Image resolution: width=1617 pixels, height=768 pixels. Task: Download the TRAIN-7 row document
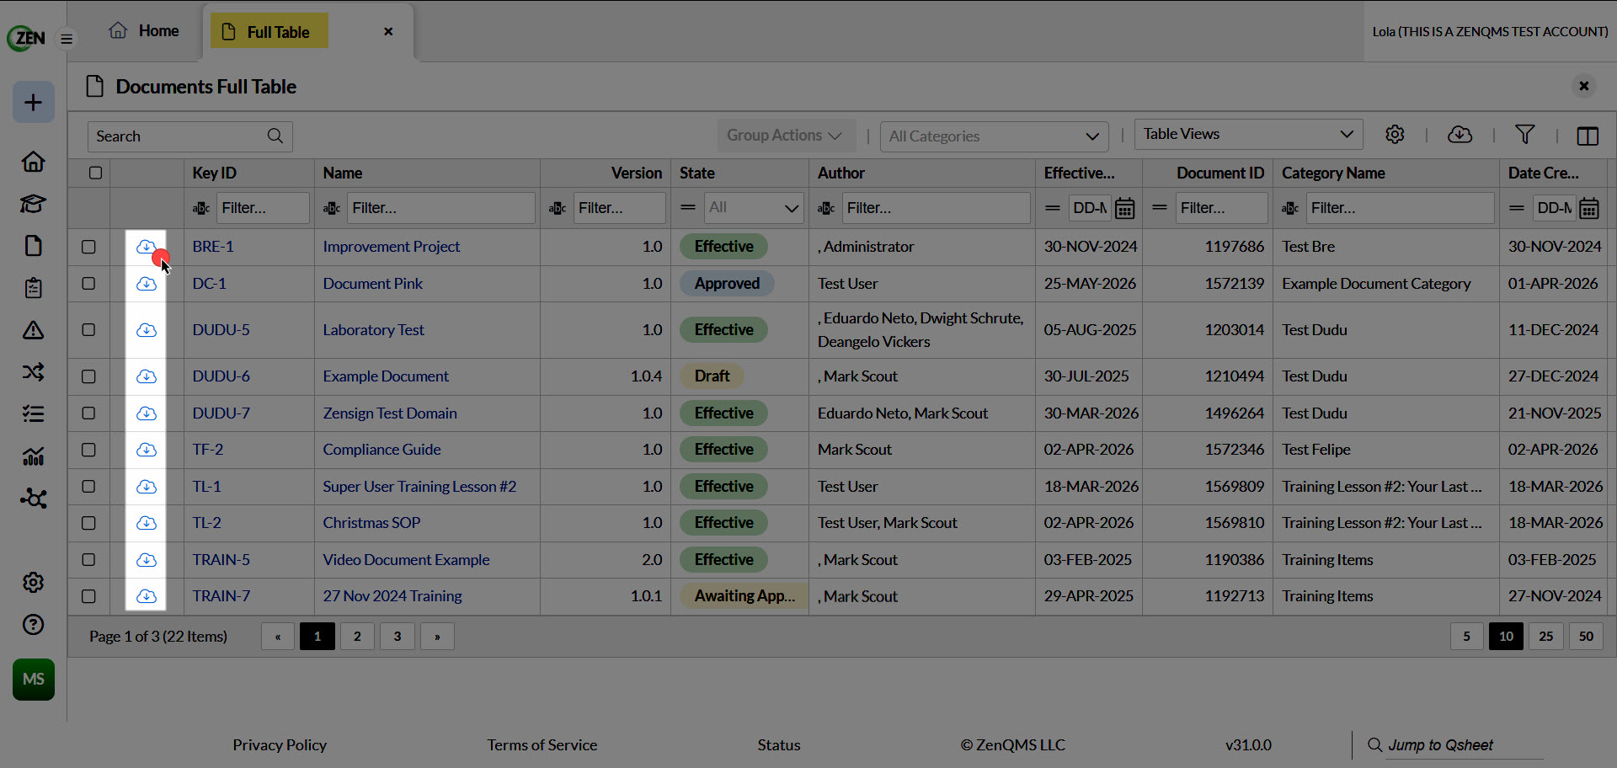[x=146, y=596]
